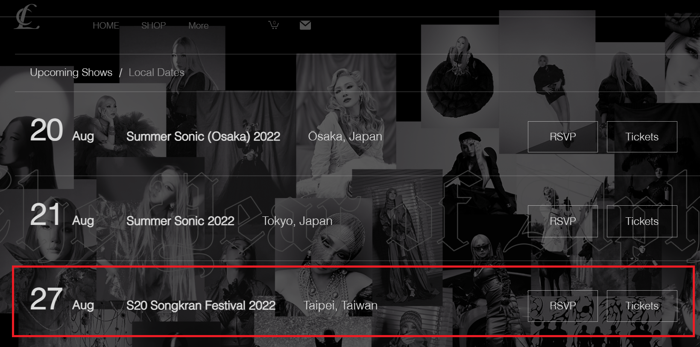Open the Summer Sonic (Osaka) 2022 event title
The width and height of the screenshot is (700, 347).
point(203,137)
